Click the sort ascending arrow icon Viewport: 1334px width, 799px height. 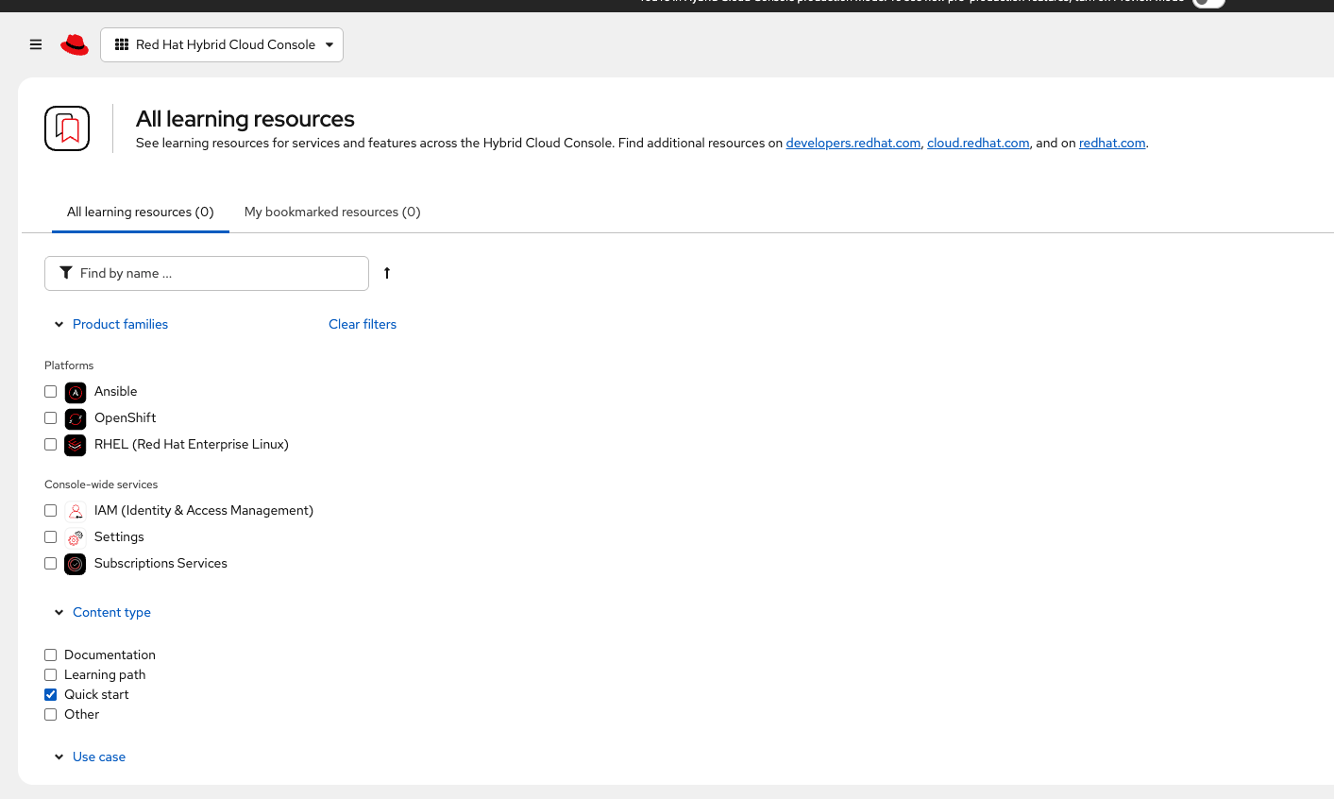point(387,273)
